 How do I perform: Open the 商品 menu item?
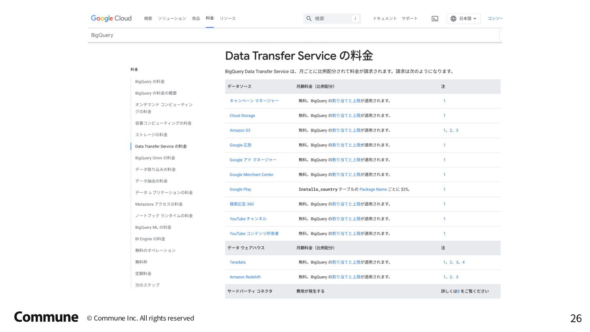[x=196, y=18]
